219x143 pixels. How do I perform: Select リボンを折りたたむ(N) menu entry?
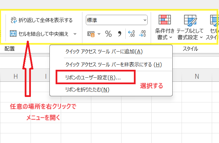111,90
